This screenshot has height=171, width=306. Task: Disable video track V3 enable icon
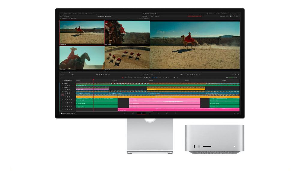69,89
